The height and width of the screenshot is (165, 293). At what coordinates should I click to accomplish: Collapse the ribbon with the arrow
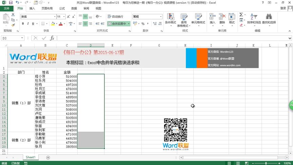(x=290, y=31)
